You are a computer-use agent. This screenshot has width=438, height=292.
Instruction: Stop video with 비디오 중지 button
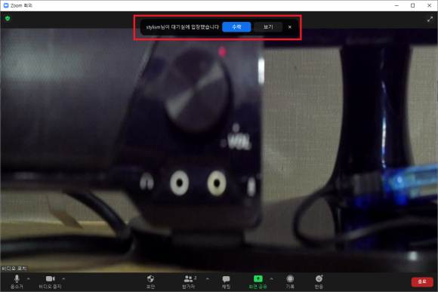click(51, 281)
